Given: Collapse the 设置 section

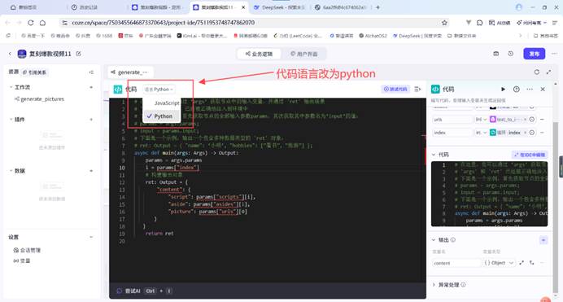Looking at the screenshot, I should point(91,237).
